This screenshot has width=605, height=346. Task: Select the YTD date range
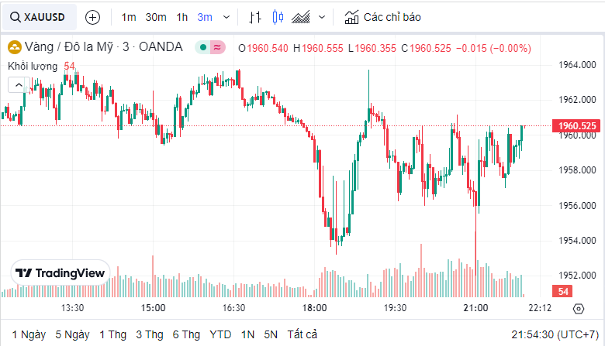pos(220,334)
